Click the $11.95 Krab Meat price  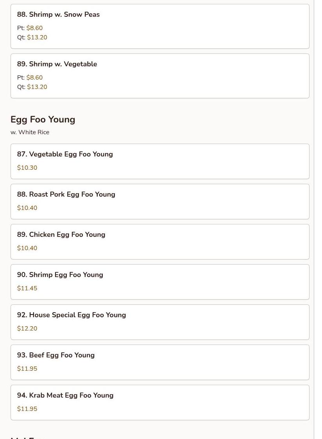[x=27, y=409]
